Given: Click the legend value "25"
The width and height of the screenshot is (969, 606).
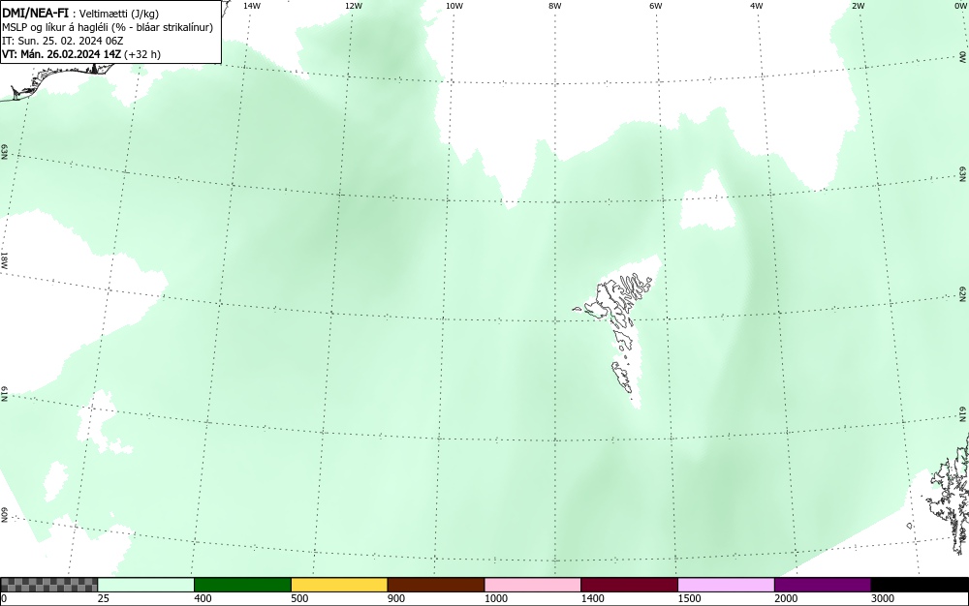Looking at the screenshot, I should pyautogui.click(x=104, y=598).
